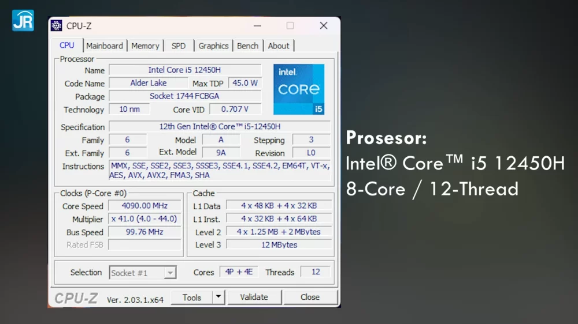Viewport: 578px width, 324px height.
Task: Click the Ext. Model value 9A
Action: tap(221, 153)
